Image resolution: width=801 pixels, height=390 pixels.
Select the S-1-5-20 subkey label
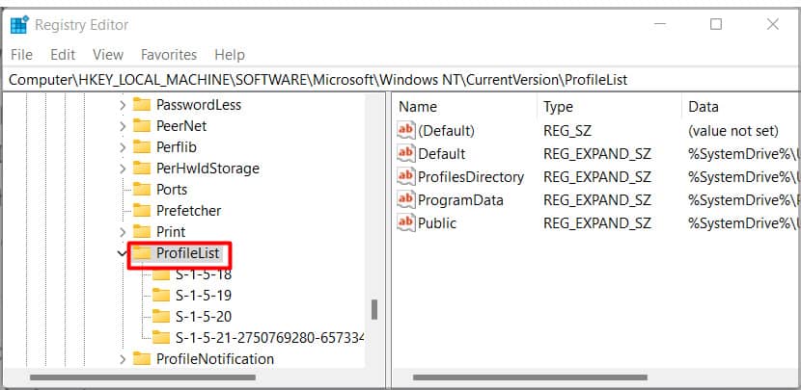coord(204,317)
